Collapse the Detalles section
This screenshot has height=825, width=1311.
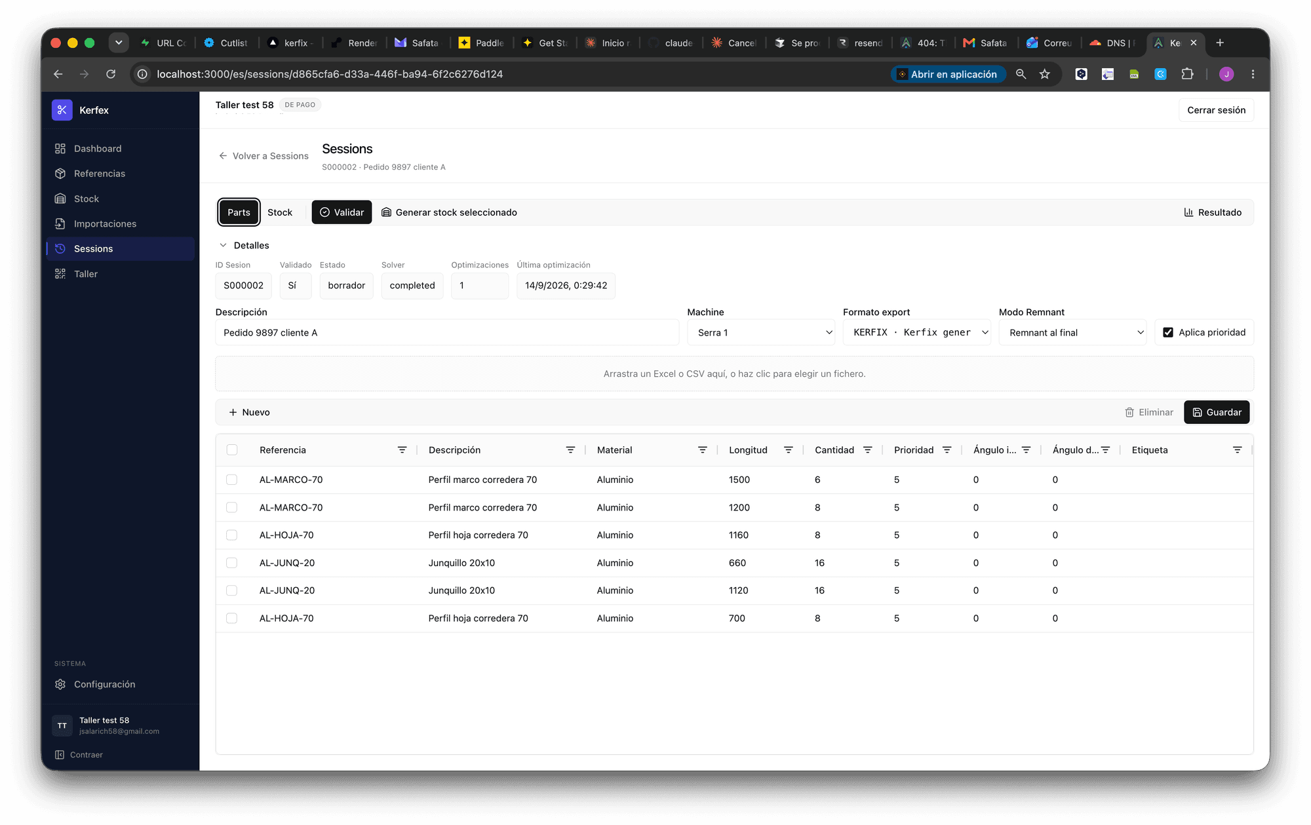[244, 245]
